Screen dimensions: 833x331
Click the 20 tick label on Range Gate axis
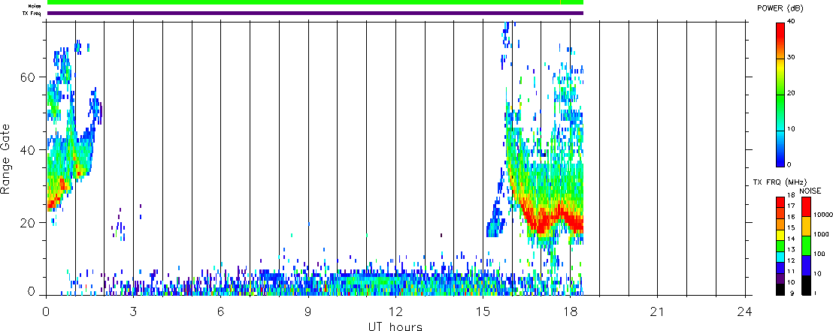(28, 223)
